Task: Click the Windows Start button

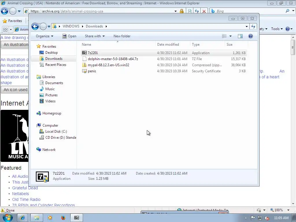Action: pos(8,217)
